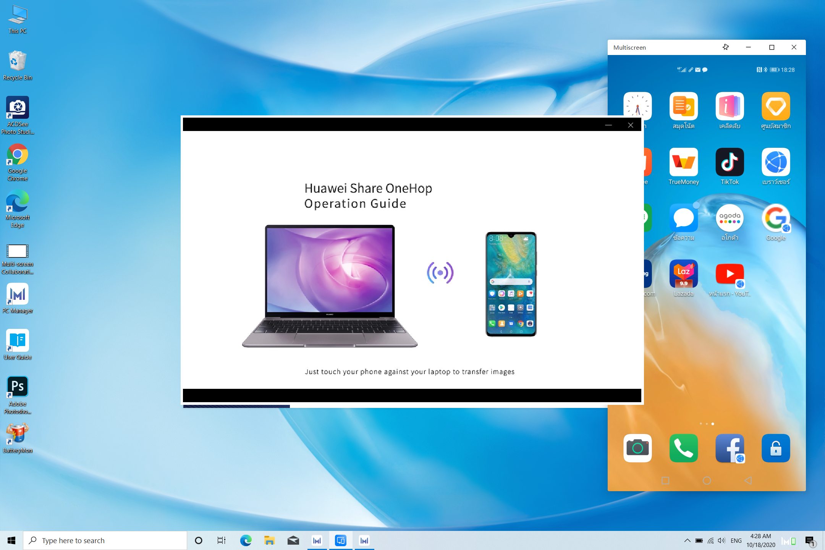Minimize the OneHop Operation Guide window

(608, 125)
